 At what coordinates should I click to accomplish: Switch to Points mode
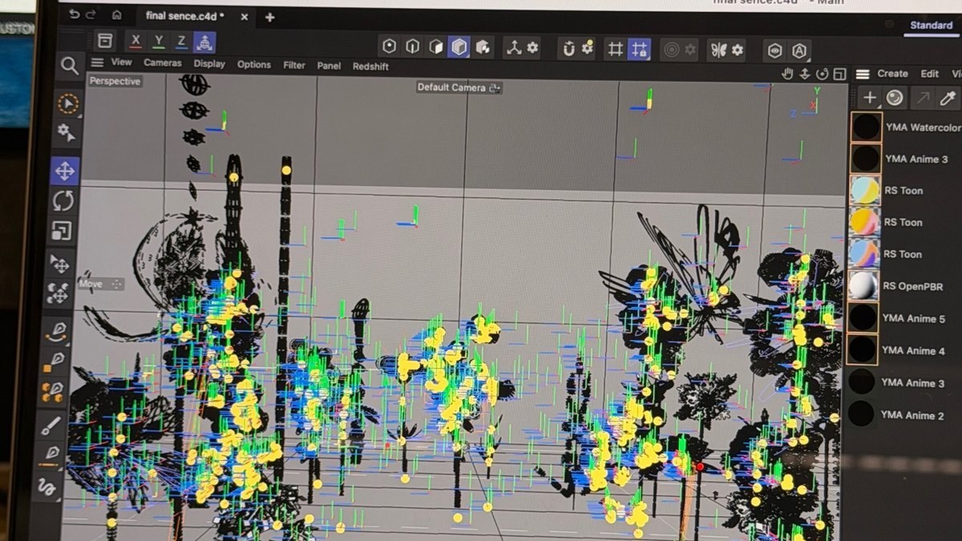click(x=390, y=46)
